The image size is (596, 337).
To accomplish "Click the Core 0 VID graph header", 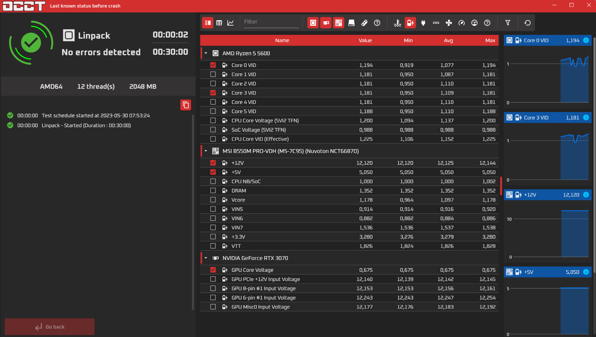I will [548, 40].
